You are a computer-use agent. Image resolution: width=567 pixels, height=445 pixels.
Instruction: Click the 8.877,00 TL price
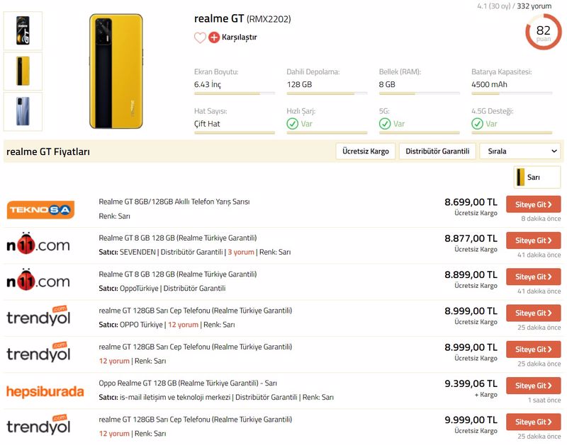pyautogui.click(x=471, y=238)
